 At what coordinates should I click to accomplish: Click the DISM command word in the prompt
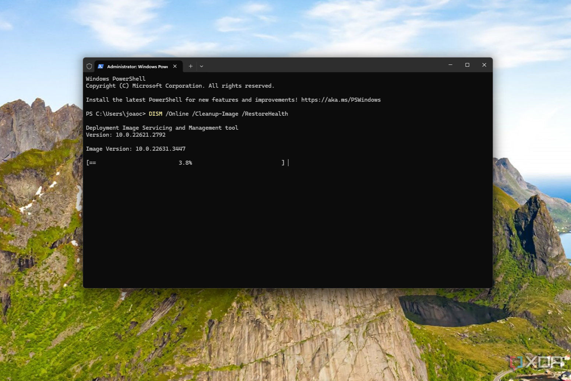(155, 114)
